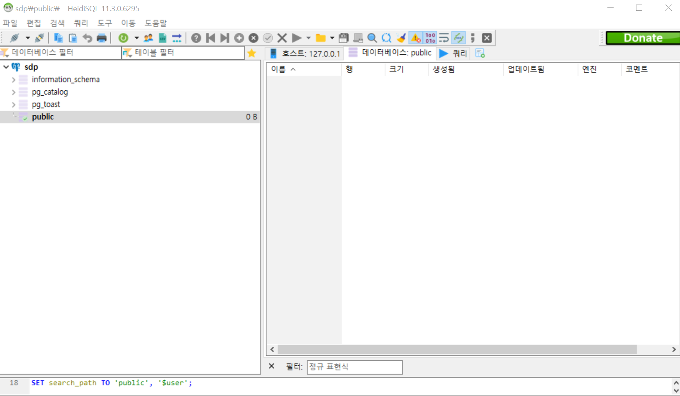Open the 이동 menu
The width and height of the screenshot is (680, 396).
[x=128, y=23]
